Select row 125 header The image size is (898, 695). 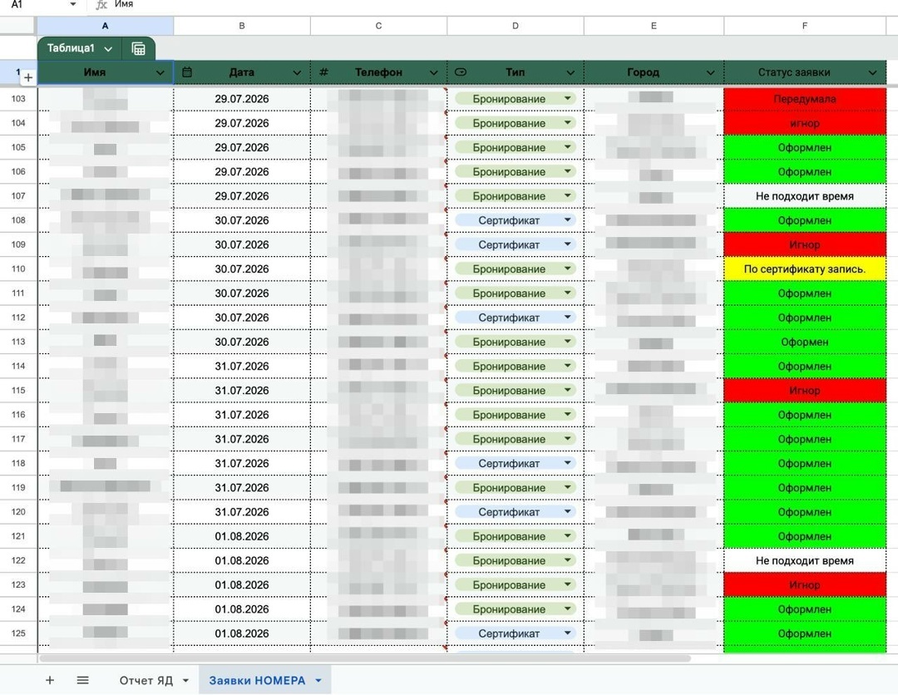18,633
